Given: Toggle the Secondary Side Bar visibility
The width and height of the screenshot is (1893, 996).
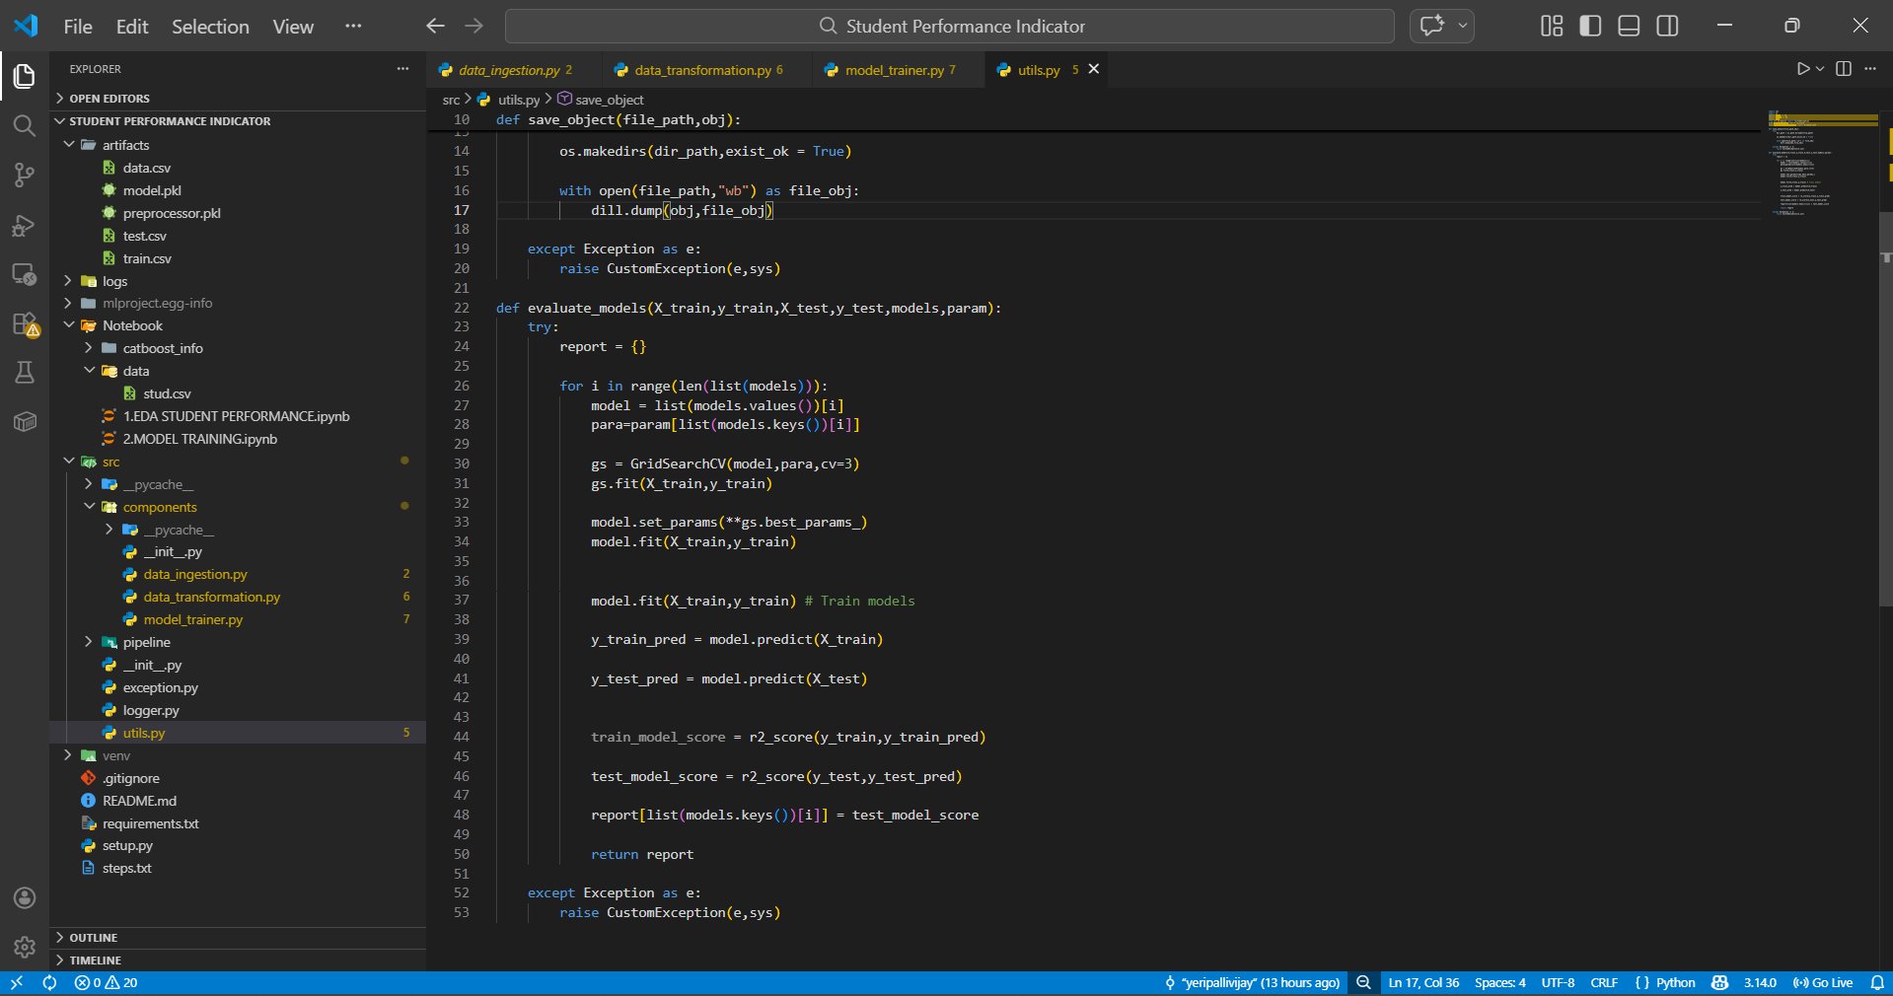Looking at the screenshot, I should [1667, 26].
